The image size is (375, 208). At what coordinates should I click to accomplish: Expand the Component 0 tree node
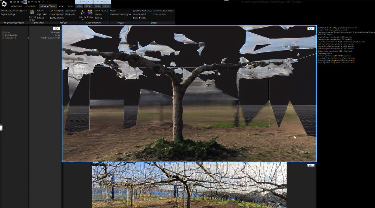click(3, 38)
